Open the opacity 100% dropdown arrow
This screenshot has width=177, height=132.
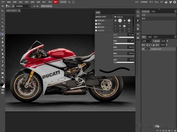tap(167, 41)
